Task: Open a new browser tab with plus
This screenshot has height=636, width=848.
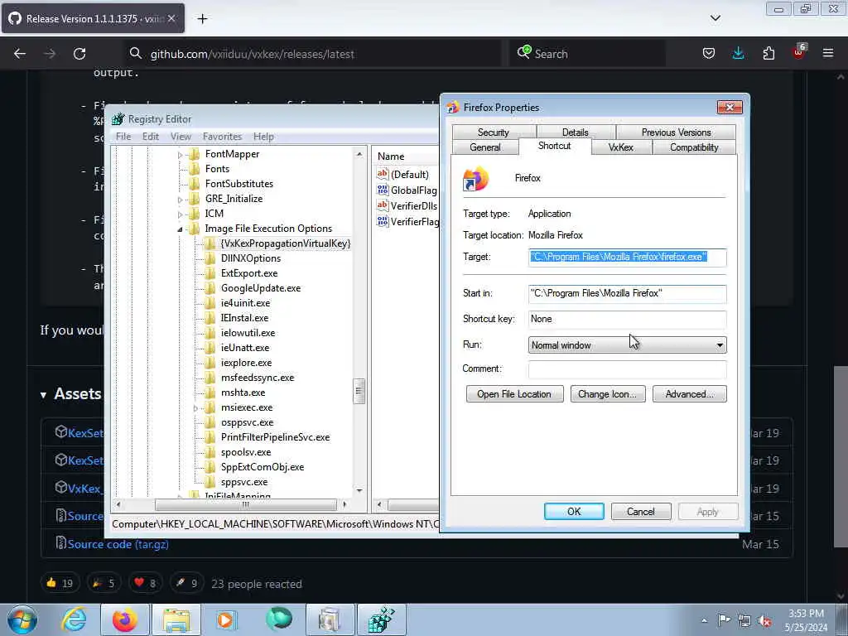Action: (202, 19)
